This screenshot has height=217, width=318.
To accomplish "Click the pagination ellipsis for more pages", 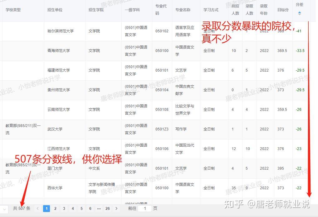I will click(x=99, y=209).
